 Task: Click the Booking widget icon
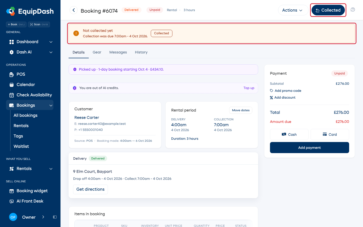tap(12, 191)
